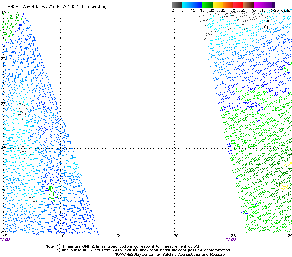
Task: Click the longitude label -36
Action: coord(175,236)
